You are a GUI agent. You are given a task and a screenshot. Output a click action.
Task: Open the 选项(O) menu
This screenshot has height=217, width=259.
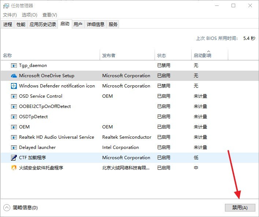point(30,15)
